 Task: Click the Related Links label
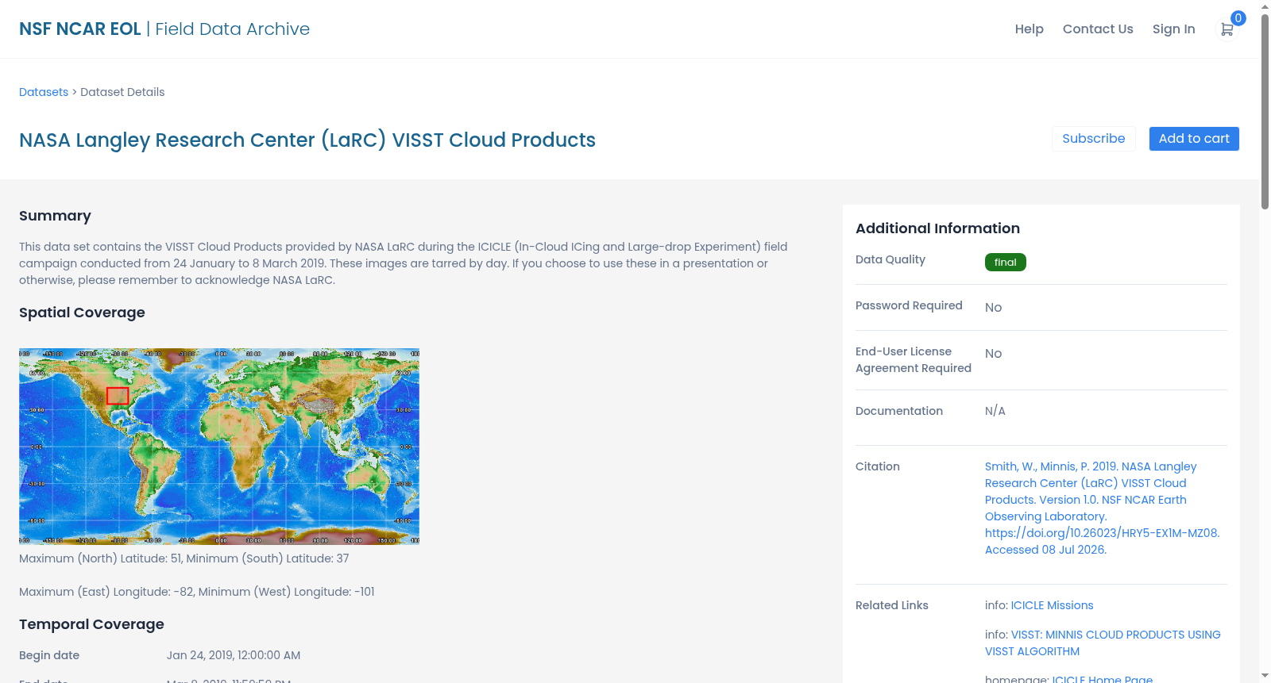click(x=892, y=605)
